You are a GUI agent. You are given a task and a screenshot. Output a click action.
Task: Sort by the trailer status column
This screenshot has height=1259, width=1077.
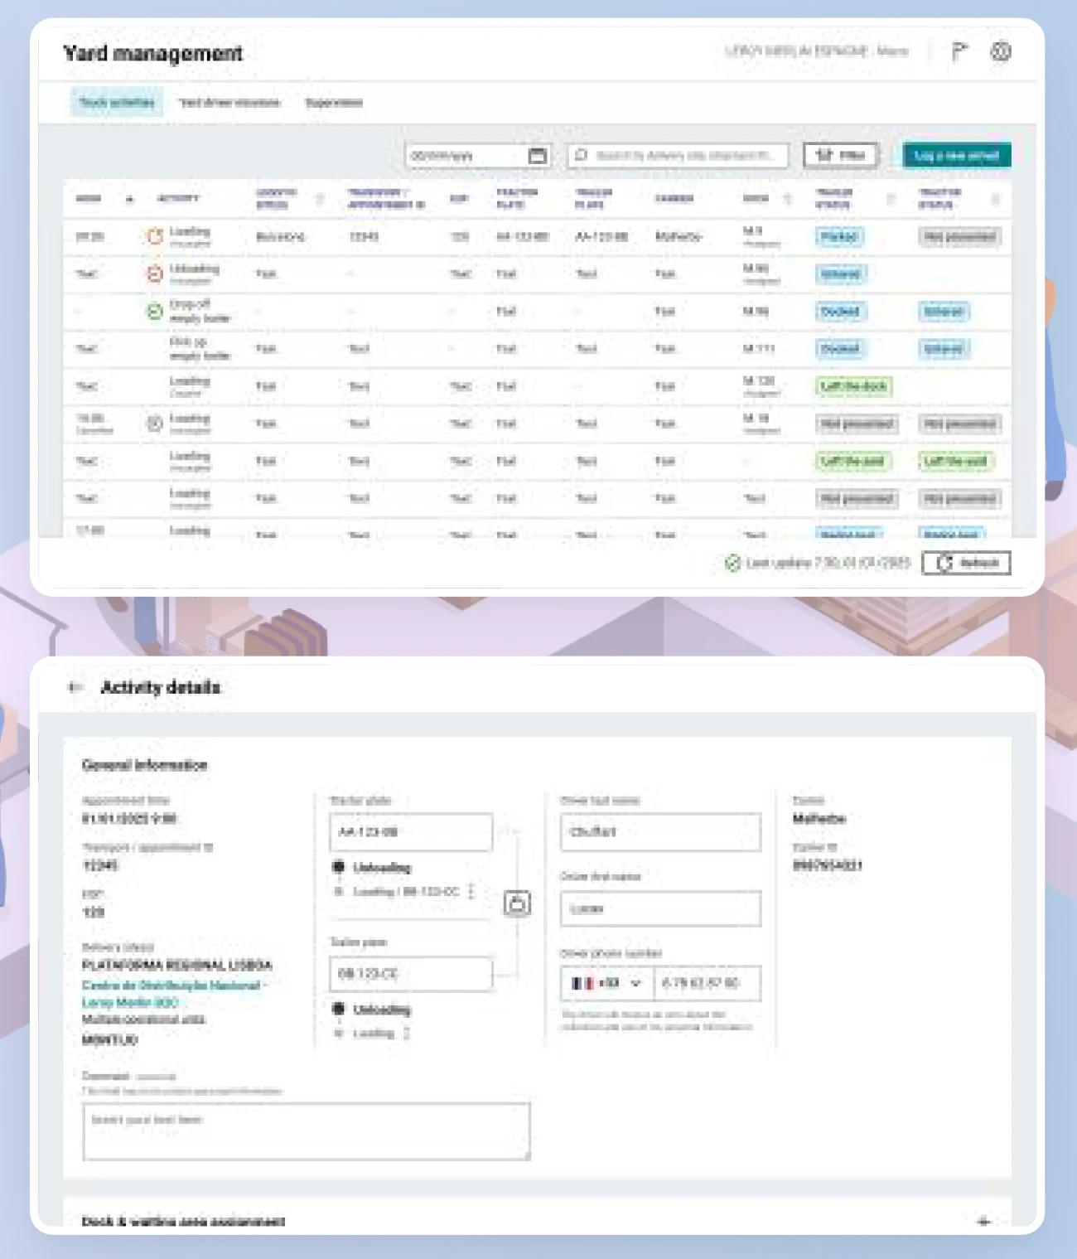click(891, 199)
